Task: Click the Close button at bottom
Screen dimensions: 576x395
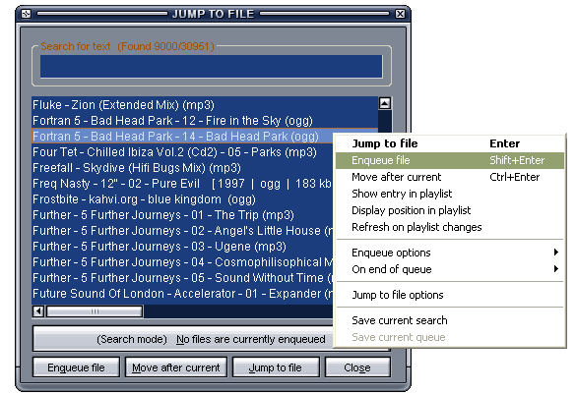Action: coord(357,367)
